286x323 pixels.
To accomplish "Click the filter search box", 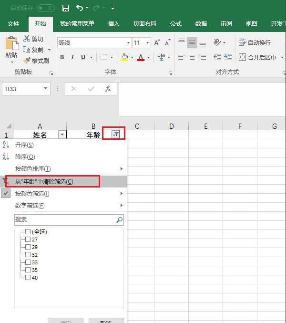I will point(69,220).
